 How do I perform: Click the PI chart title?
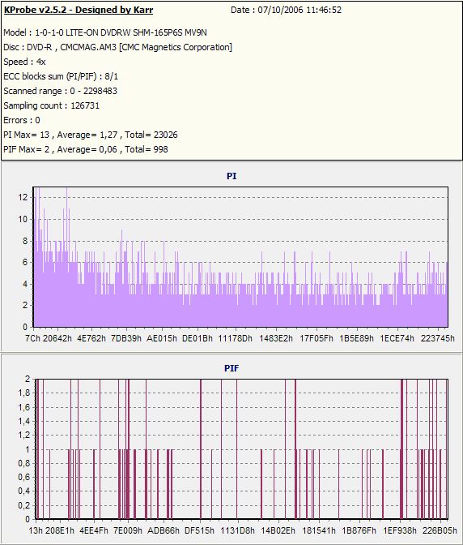click(x=231, y=176)
